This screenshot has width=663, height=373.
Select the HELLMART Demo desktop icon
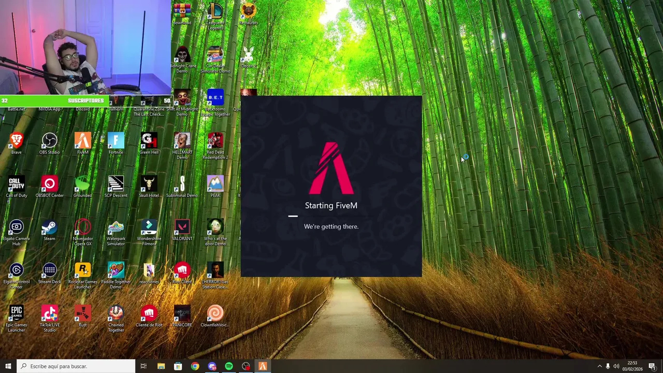coord(182,146)
